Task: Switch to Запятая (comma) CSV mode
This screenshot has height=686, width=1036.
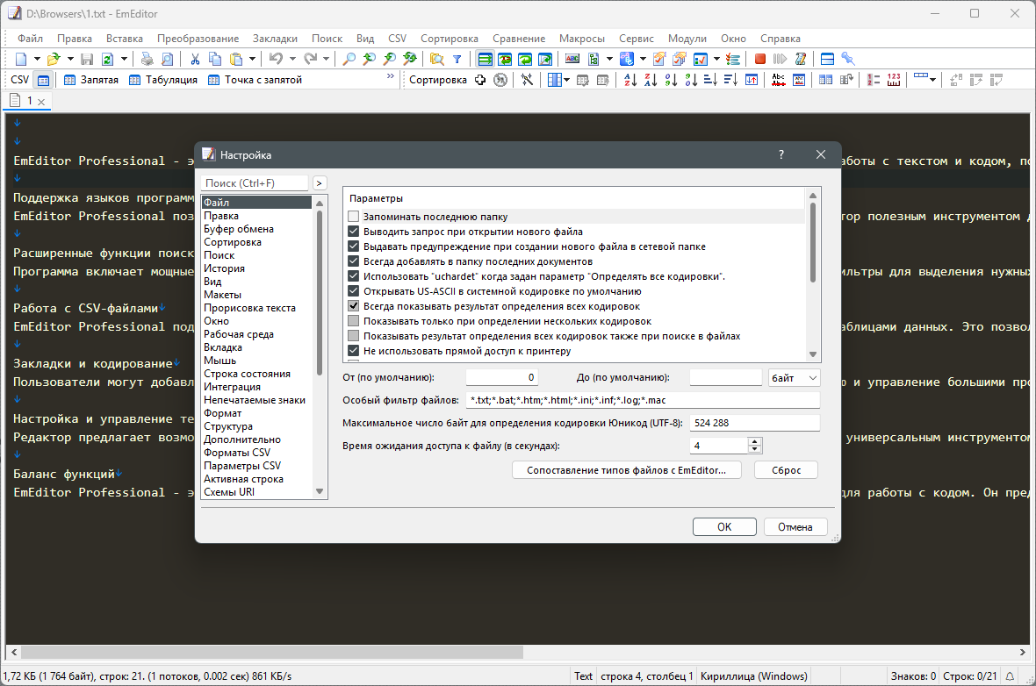Action: pos(91,80)
